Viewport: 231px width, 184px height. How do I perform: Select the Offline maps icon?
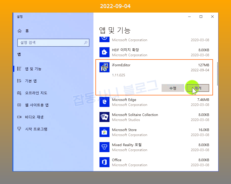click(x=19, y=93)
